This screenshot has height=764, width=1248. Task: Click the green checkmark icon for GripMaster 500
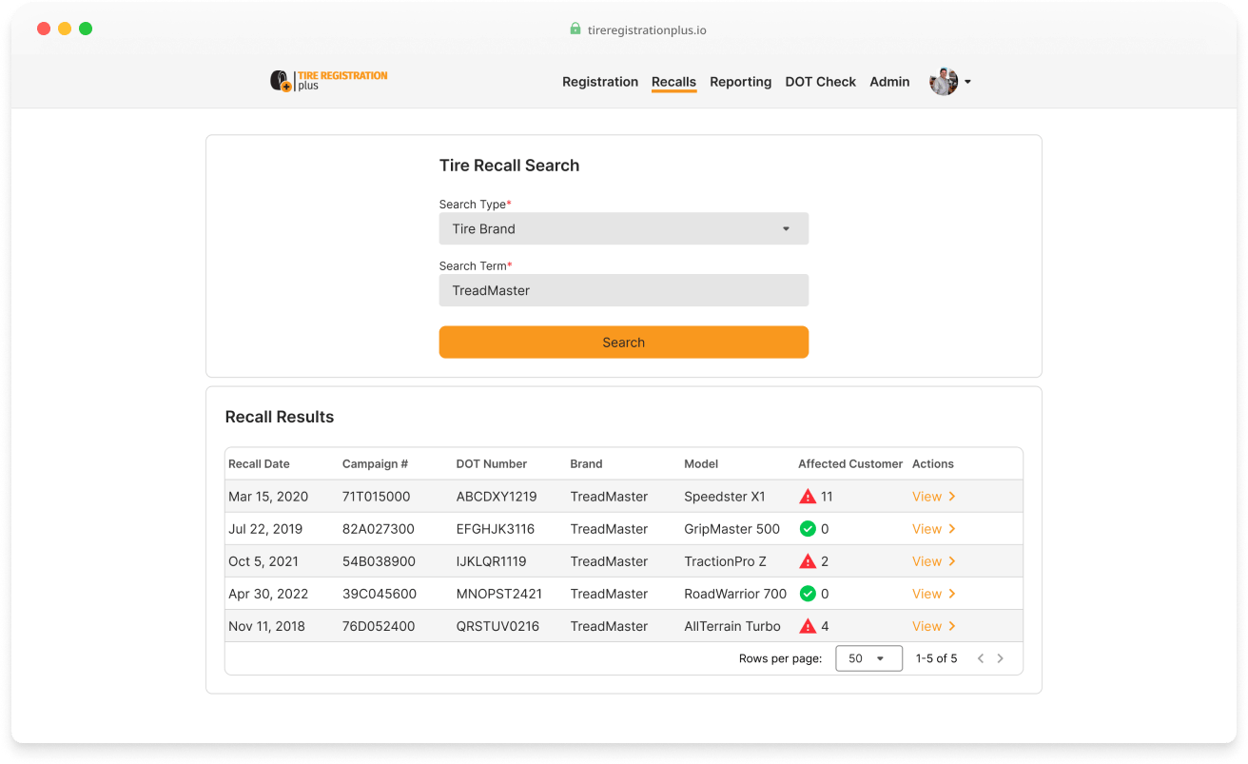808,529
